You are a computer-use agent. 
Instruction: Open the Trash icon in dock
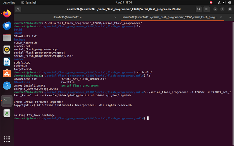coord(7,113)
